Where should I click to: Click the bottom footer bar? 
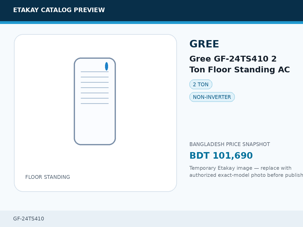coord(151,219)
